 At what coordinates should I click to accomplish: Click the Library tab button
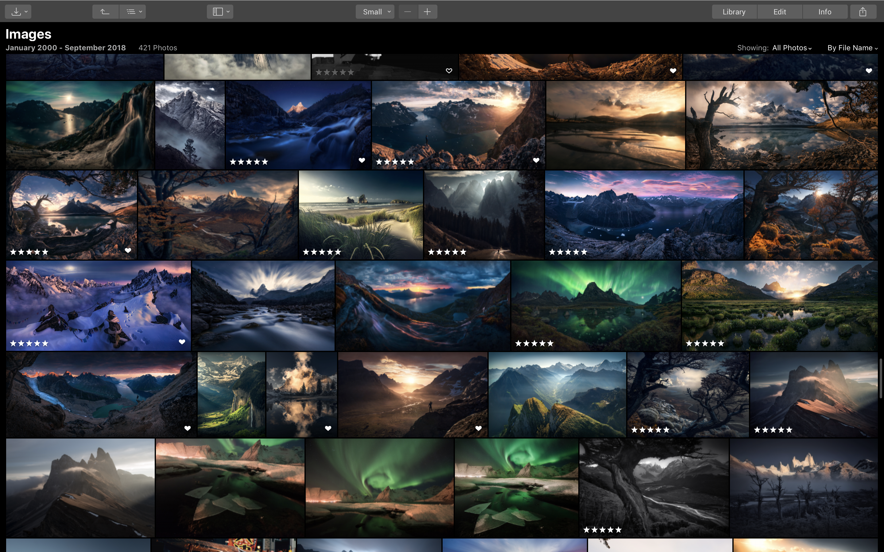[734, 12]
